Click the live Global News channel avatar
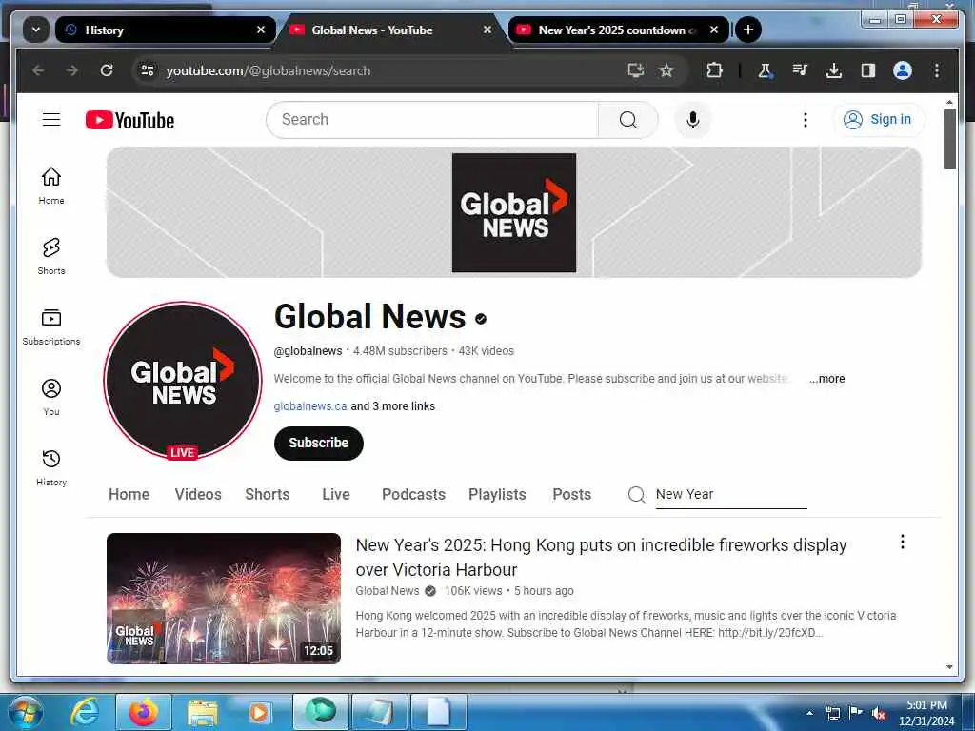 click(183, 381)
